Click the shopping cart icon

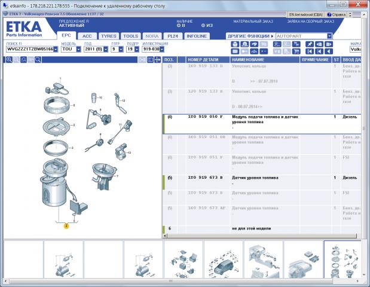point(296,51)
